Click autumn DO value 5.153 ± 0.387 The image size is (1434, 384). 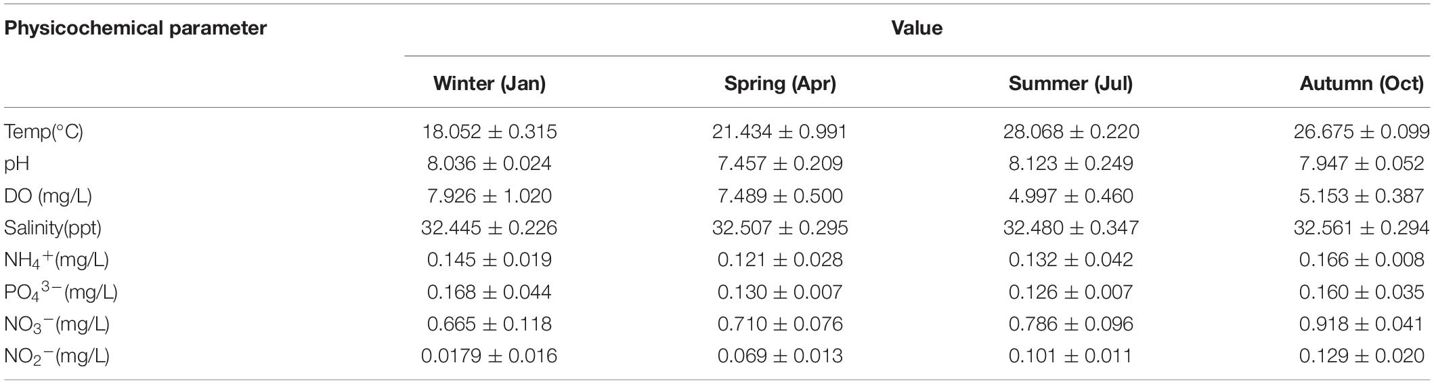tap(1362, 196)
